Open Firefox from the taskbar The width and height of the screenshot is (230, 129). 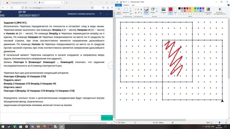coord(44,126)
